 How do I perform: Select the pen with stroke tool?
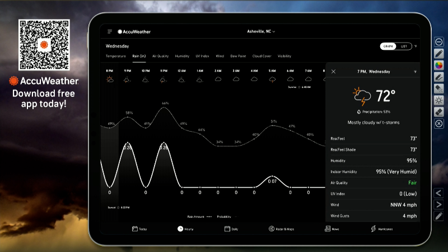[x=439, y=77]
